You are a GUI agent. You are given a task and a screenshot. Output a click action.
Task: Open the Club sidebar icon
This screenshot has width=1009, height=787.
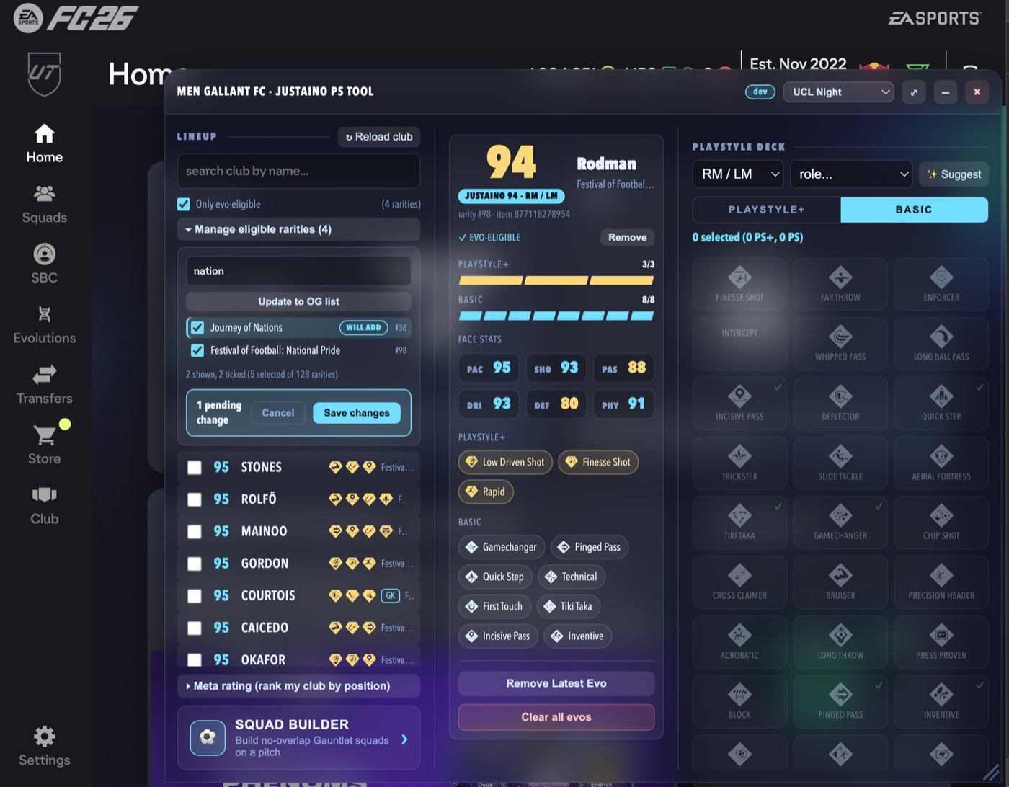pyautogui.click(x=44, y=494)
